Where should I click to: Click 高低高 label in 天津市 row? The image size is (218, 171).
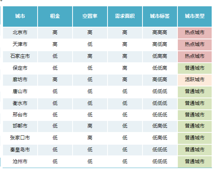(x=160, y=45)
